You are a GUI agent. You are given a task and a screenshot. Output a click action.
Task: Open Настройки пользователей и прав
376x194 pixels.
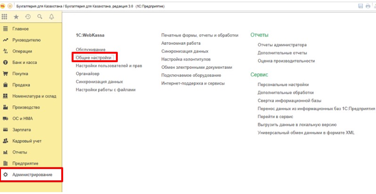109,65
